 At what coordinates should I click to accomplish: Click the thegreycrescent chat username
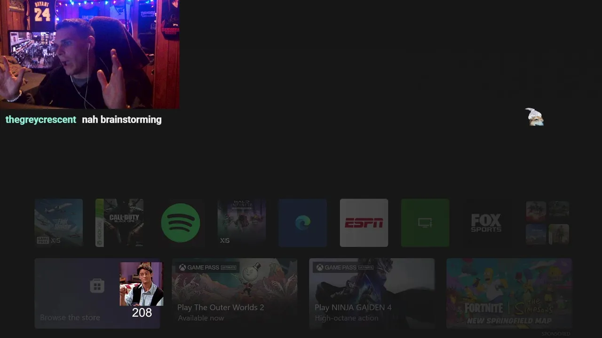(40, 120)
